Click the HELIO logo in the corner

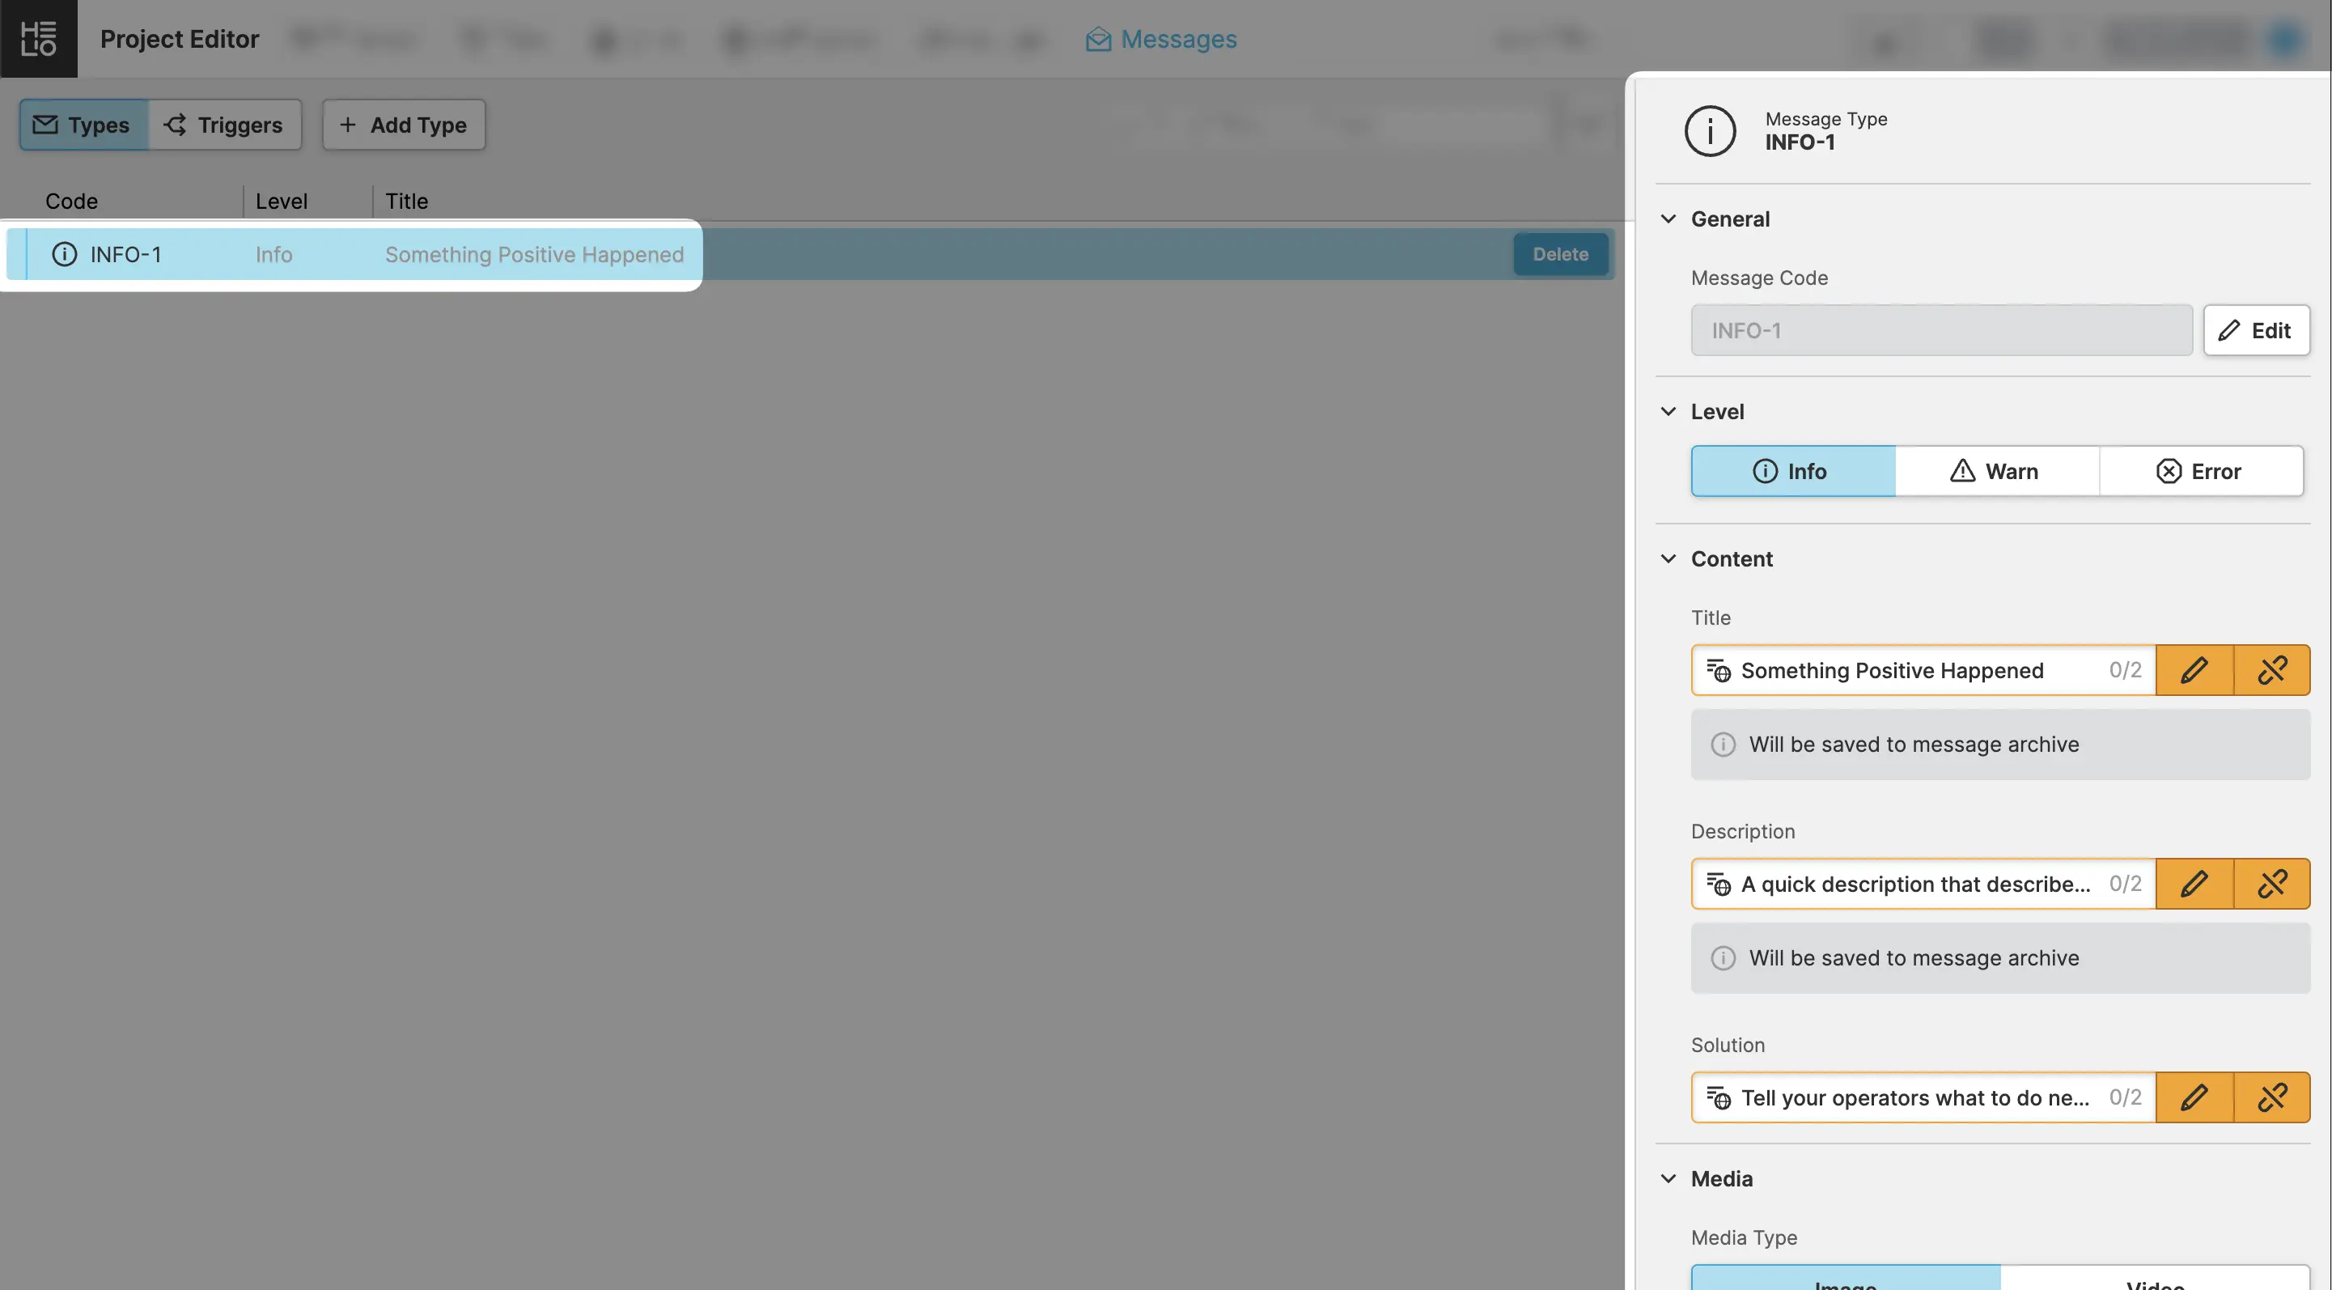coord(38,38)
